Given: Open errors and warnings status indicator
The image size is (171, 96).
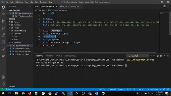Looking at the screenshot, I should tap(9, 89).
